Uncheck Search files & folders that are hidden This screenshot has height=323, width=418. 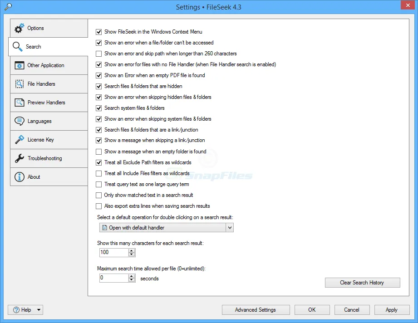98,86
